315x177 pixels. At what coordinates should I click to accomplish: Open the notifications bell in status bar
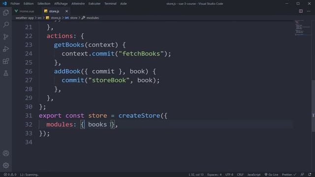pos(310,175)
